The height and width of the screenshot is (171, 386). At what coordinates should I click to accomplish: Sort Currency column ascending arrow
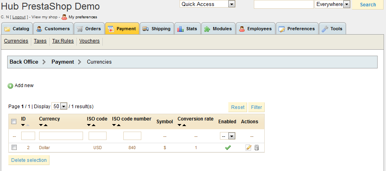pyautogui.click(x=46, y=125)
